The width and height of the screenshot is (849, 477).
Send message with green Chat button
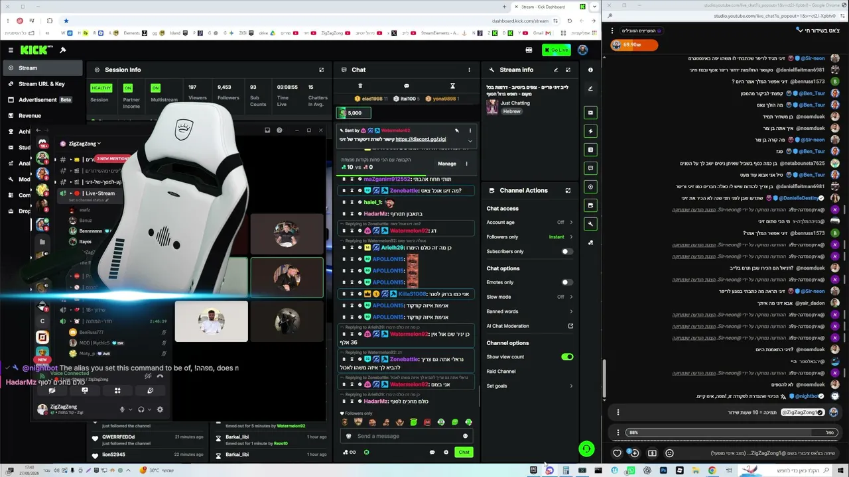coord(464,452)
